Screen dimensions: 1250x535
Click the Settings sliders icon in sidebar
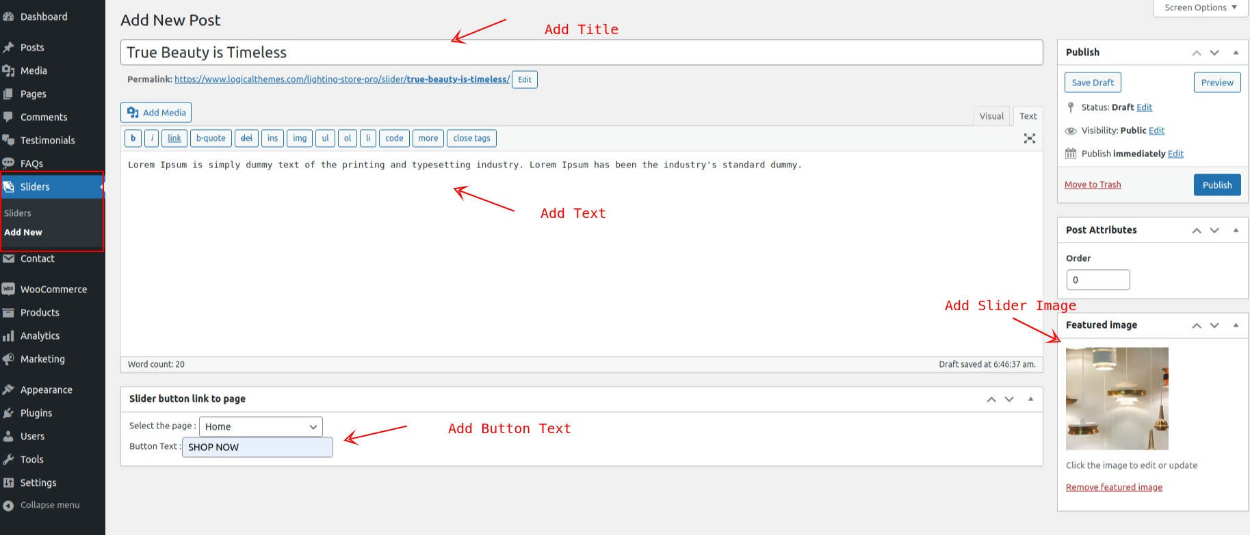click(x=8, y=482)
